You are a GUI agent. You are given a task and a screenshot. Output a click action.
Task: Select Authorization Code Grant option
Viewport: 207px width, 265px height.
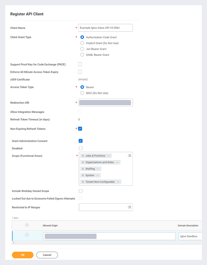[x=82, y=37]
